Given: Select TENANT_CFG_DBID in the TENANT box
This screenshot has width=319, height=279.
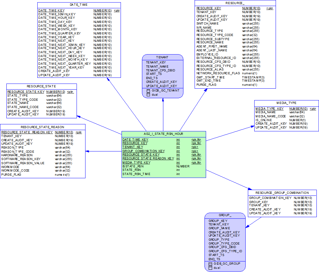Looking at the screenshot, I should point(160,70).
